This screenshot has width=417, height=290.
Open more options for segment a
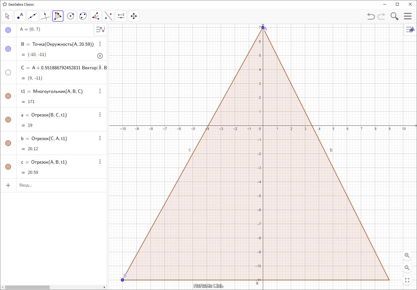click(x=100, y=115)
